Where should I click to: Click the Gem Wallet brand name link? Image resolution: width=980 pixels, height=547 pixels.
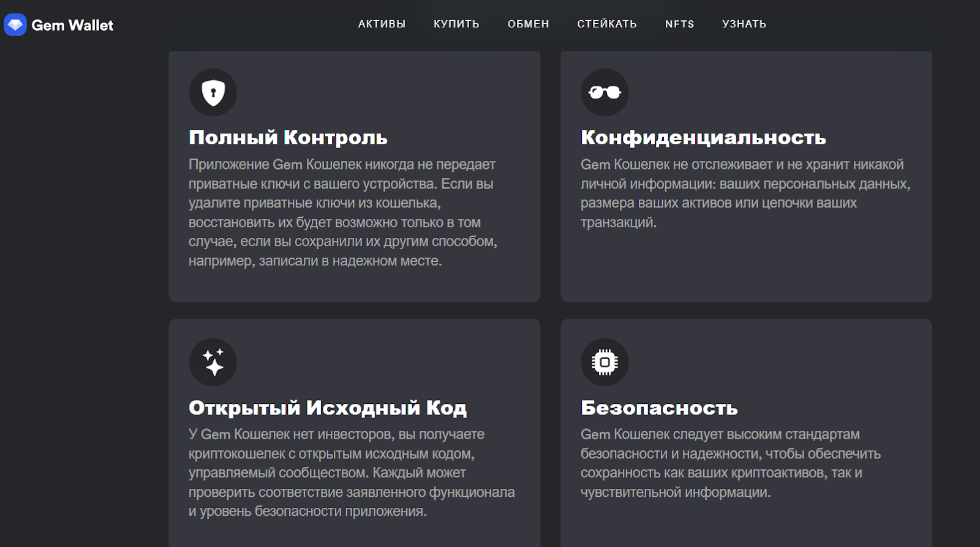pyautogui.click(x=72, y=25)
